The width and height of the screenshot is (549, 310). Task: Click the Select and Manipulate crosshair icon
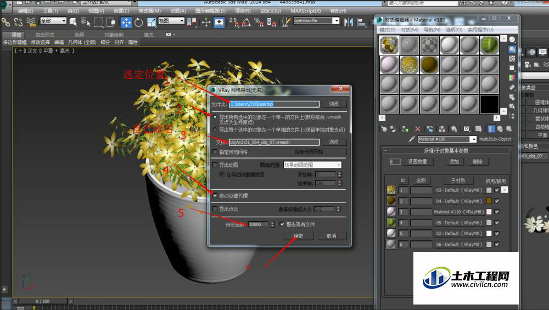click(x=206, y=22)
